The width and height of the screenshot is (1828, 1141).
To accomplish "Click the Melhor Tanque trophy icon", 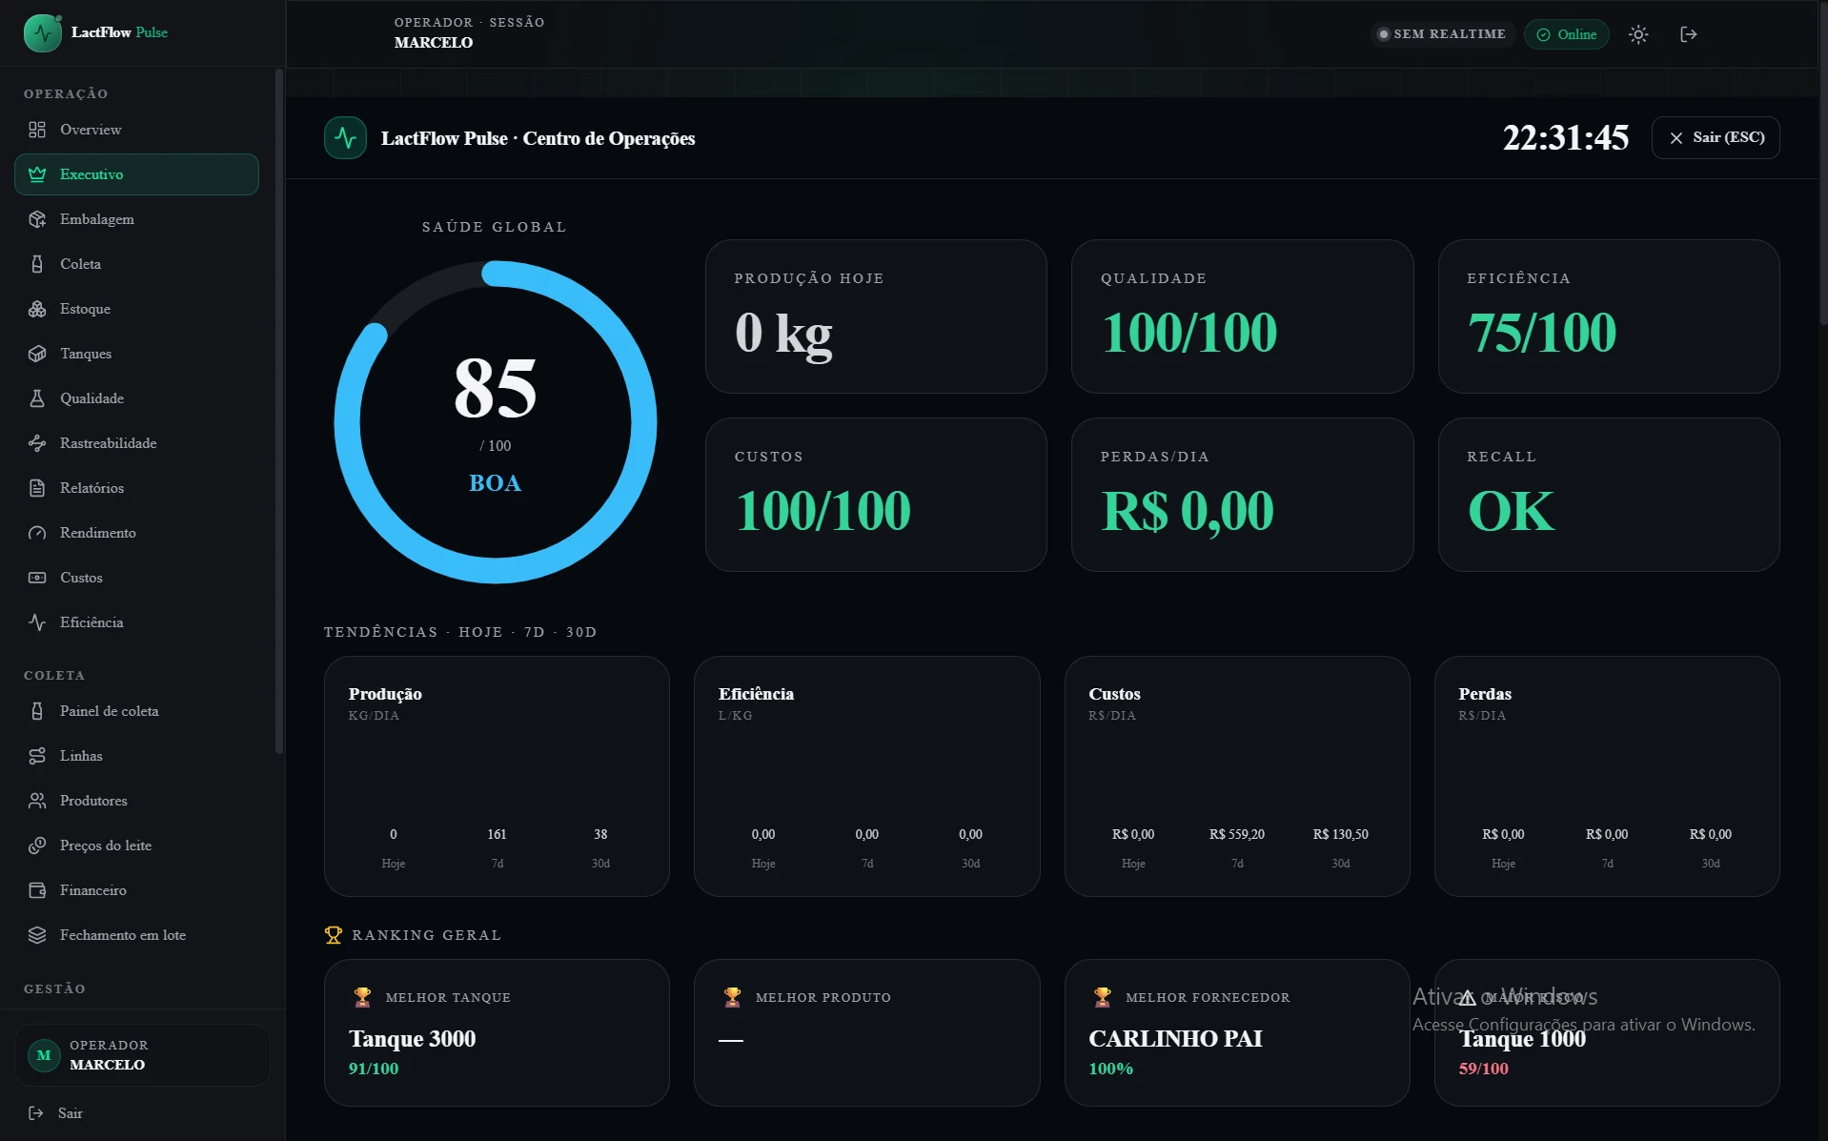I will coord(362,997).
